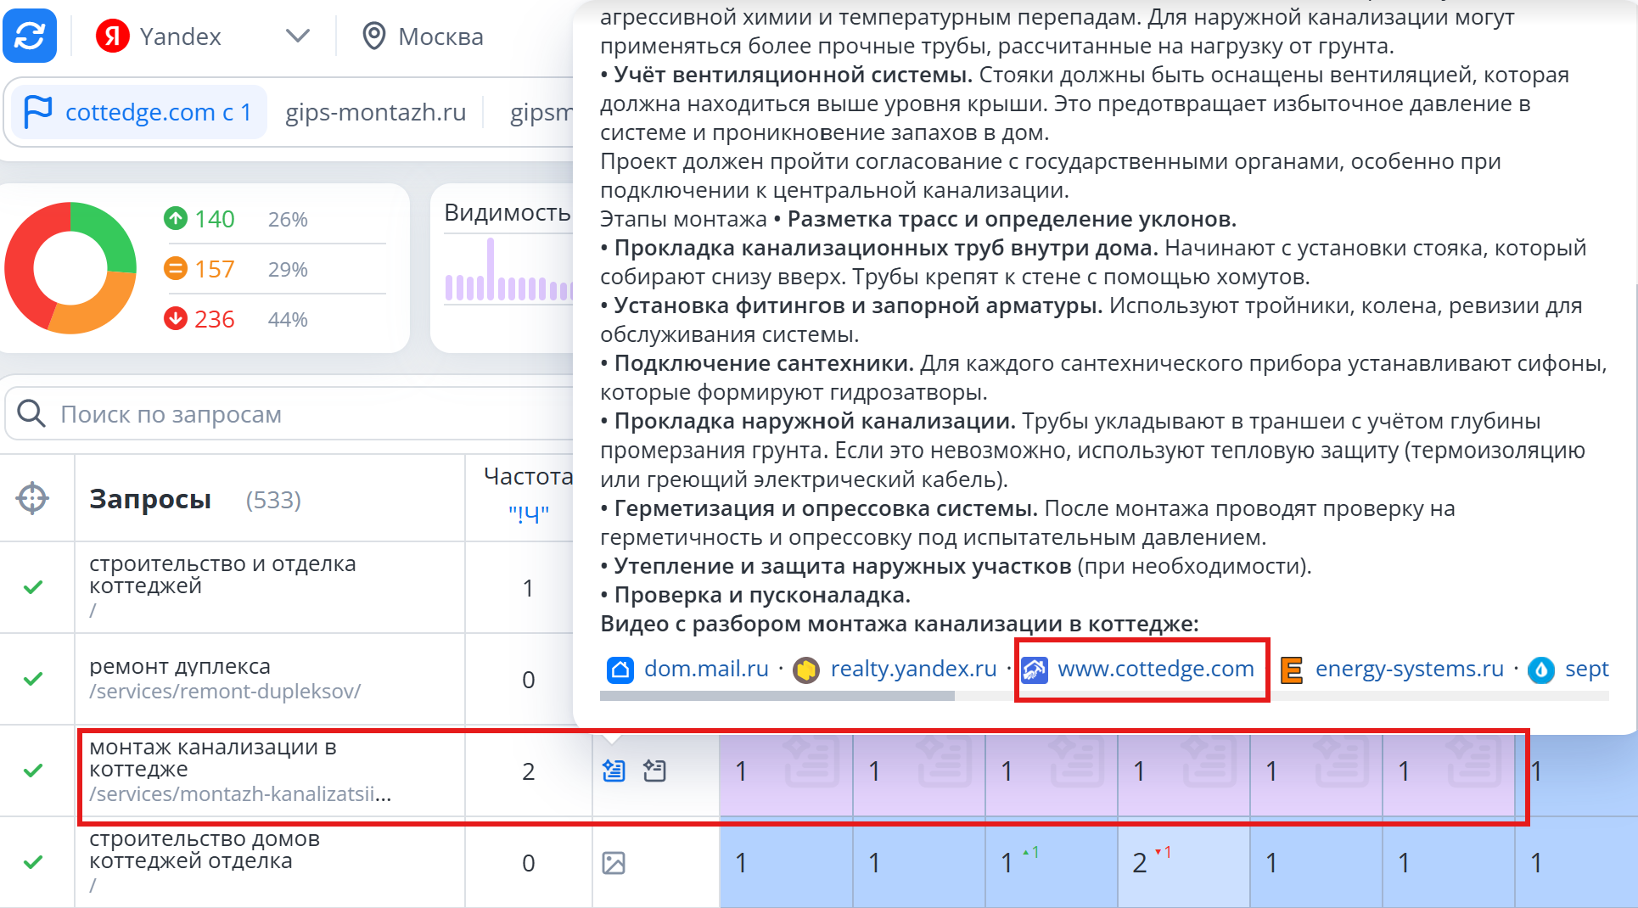Click the 26% share value

[x=288, y=220]
